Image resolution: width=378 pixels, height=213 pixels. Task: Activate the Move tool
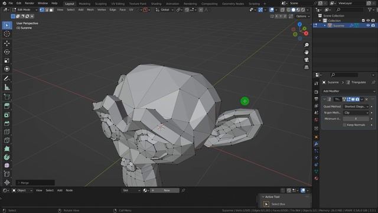pyautogui.click(x=7, y=43)
